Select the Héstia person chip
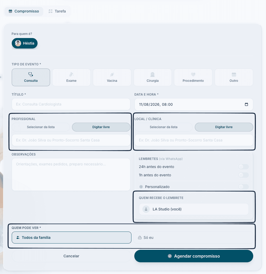 click(x=25, y=43)
